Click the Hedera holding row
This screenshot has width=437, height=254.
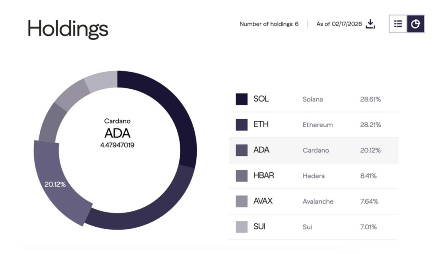click(314, 176)
